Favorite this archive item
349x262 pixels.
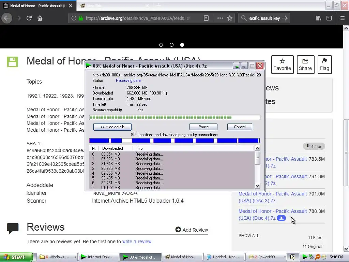[282, 64]
